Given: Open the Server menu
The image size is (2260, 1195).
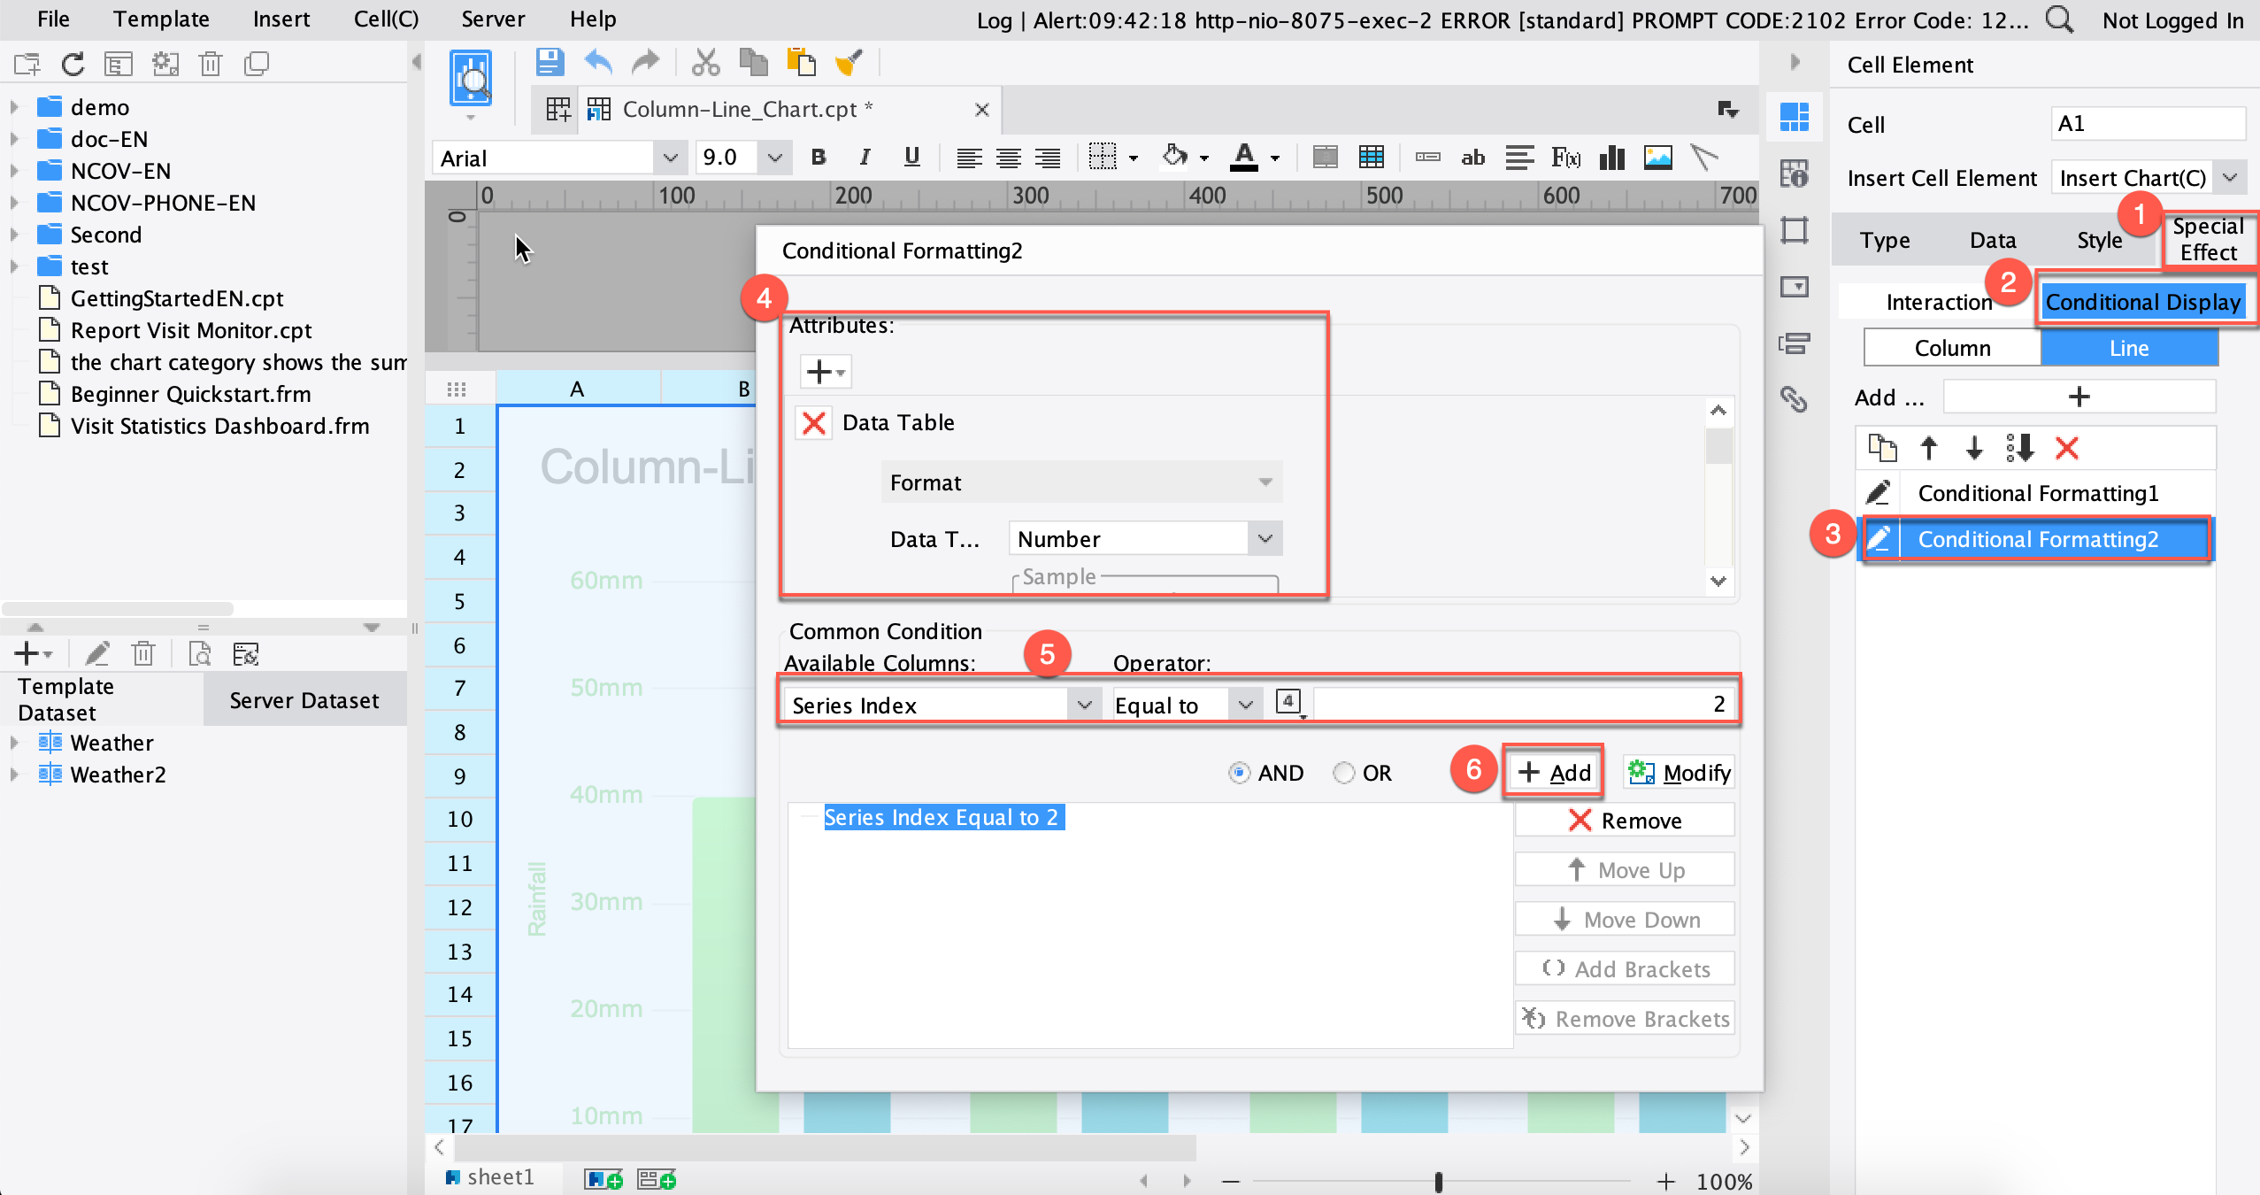Looking at the screenshot, I should pos(492,19).
